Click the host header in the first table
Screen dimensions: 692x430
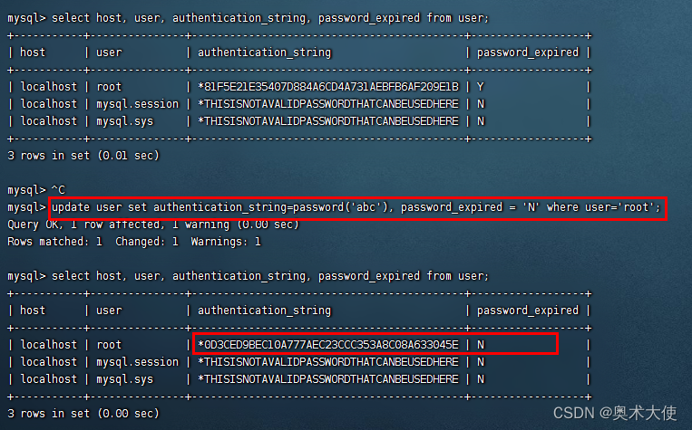pos(33,53)
